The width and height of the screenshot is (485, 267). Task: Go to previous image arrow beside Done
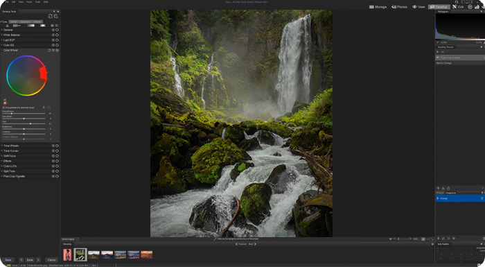tap(21, 260)
